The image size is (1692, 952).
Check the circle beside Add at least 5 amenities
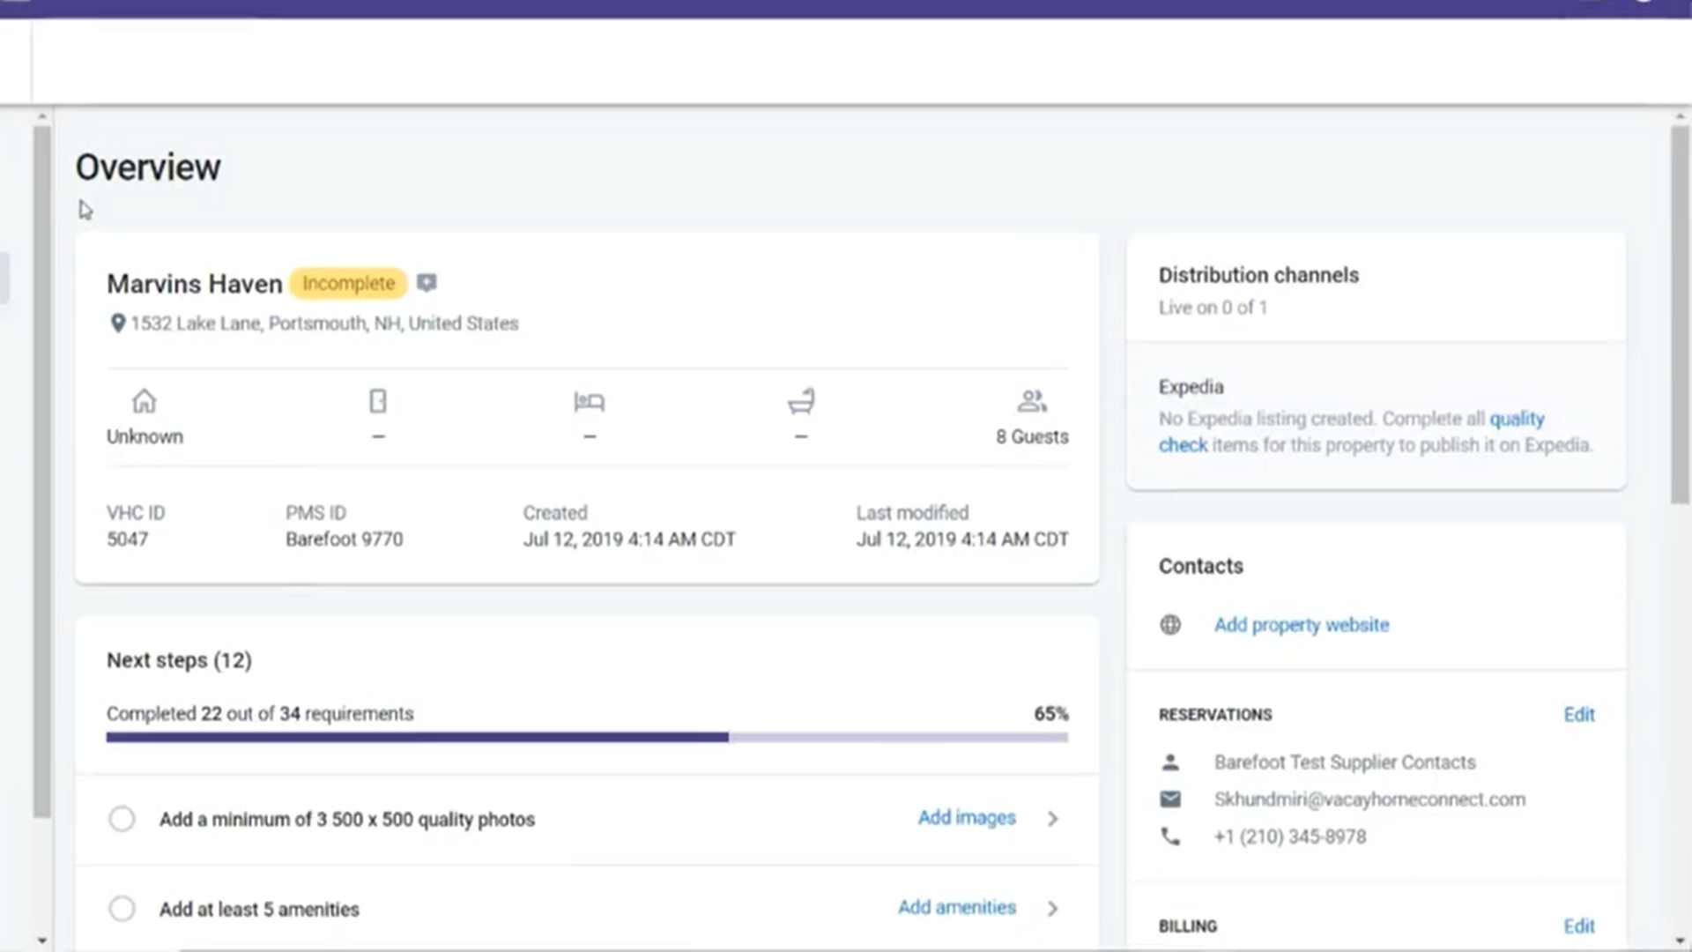pos(122,909)
